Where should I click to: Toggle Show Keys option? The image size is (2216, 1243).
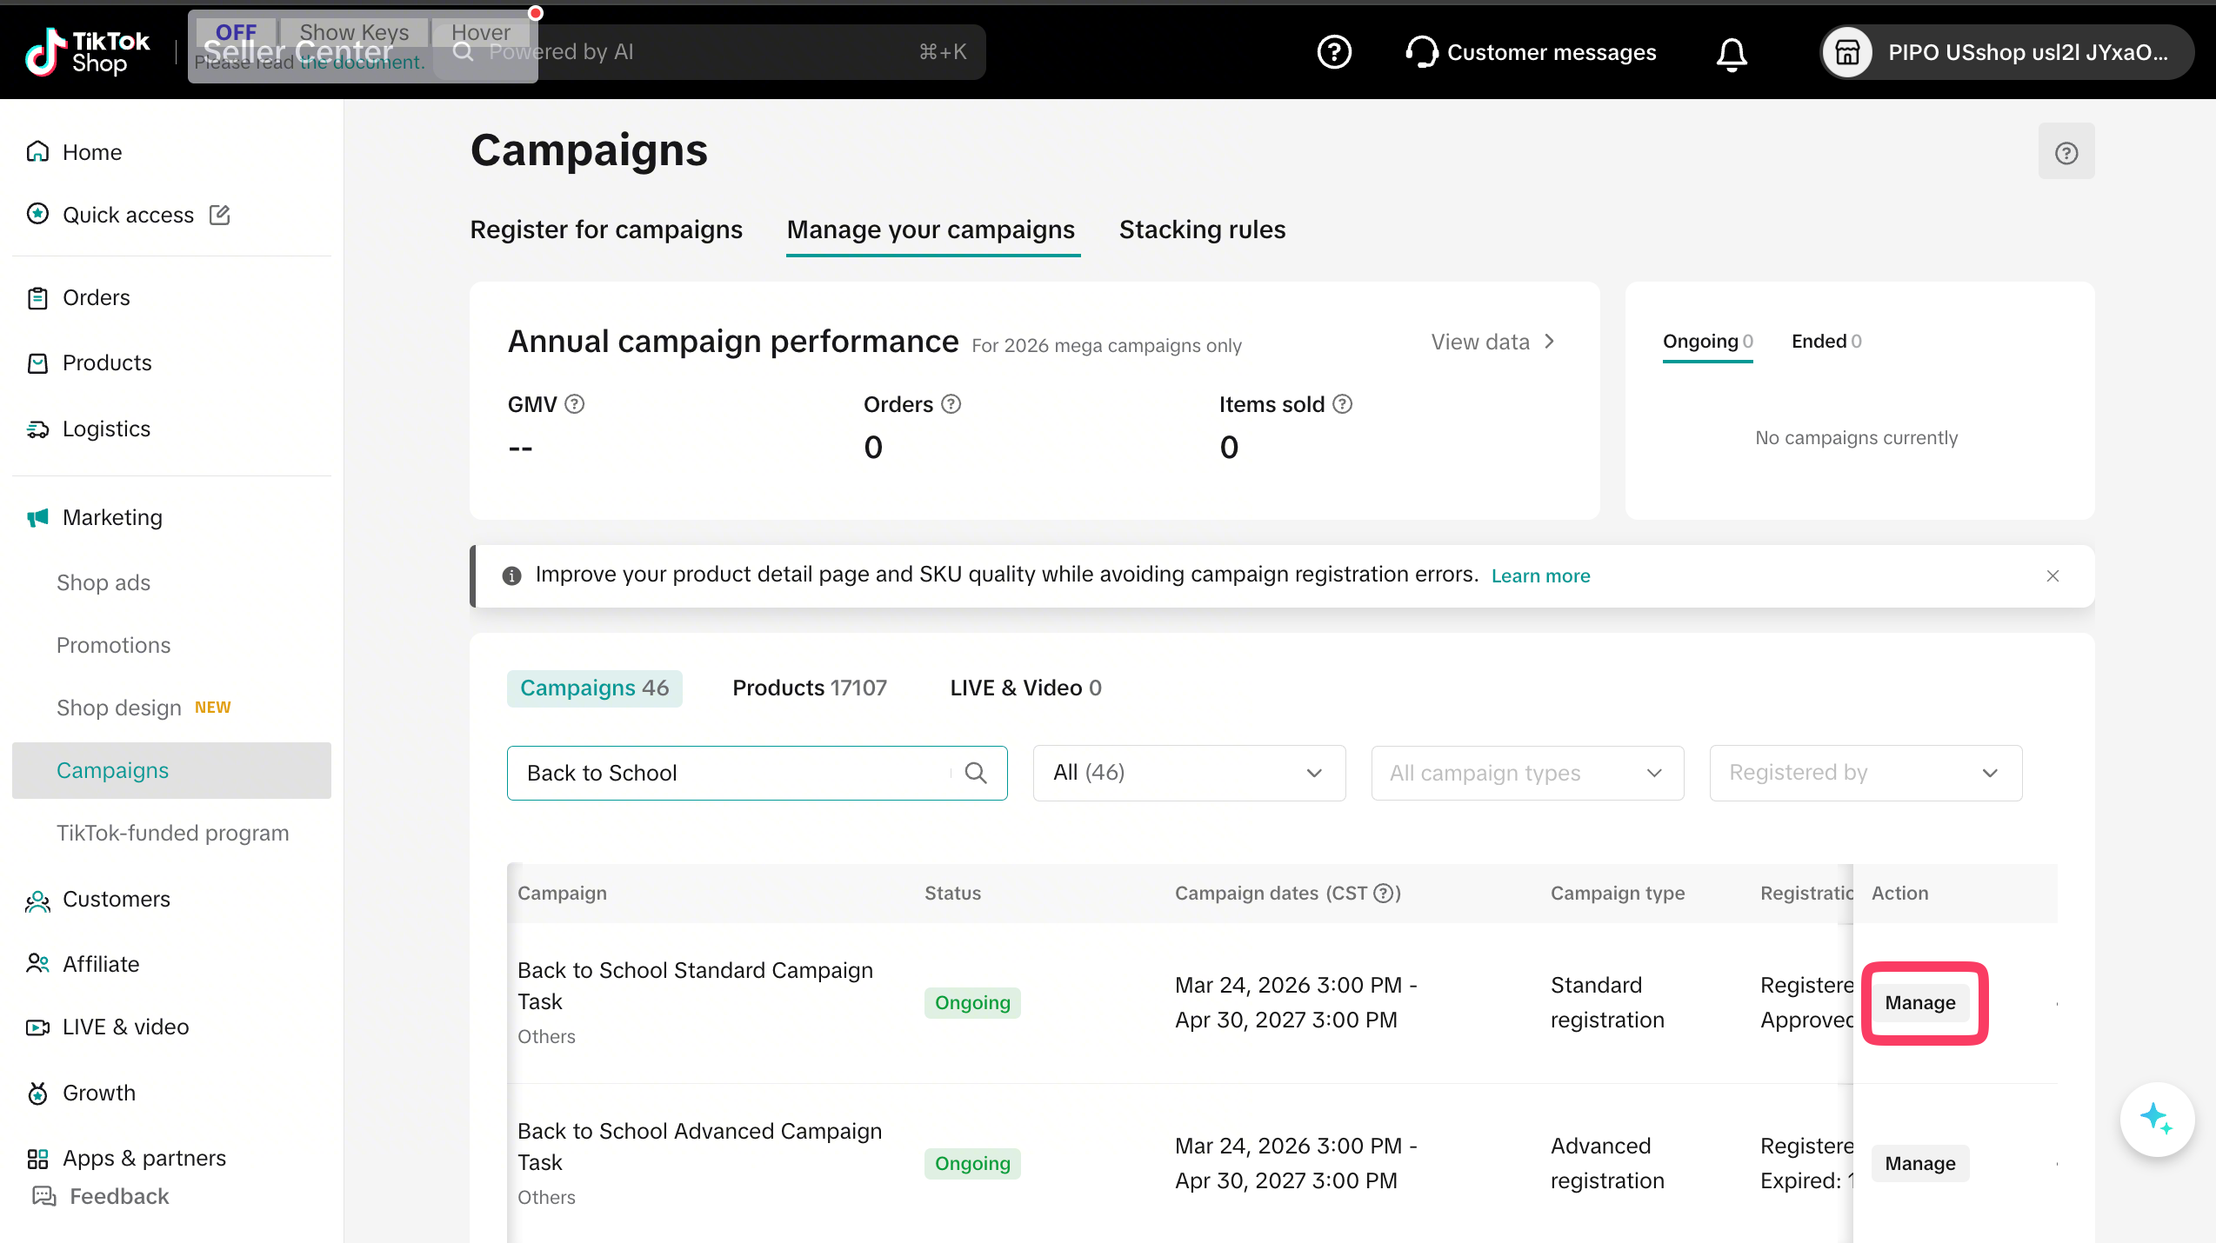click(x=353, y=32)
